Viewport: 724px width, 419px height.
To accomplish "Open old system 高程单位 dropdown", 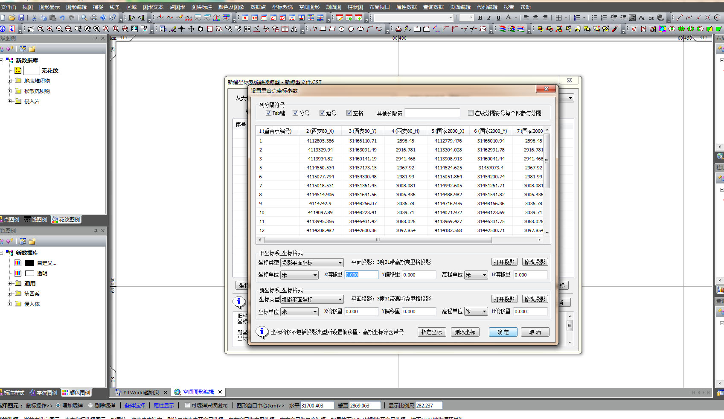I will point(476,275).
